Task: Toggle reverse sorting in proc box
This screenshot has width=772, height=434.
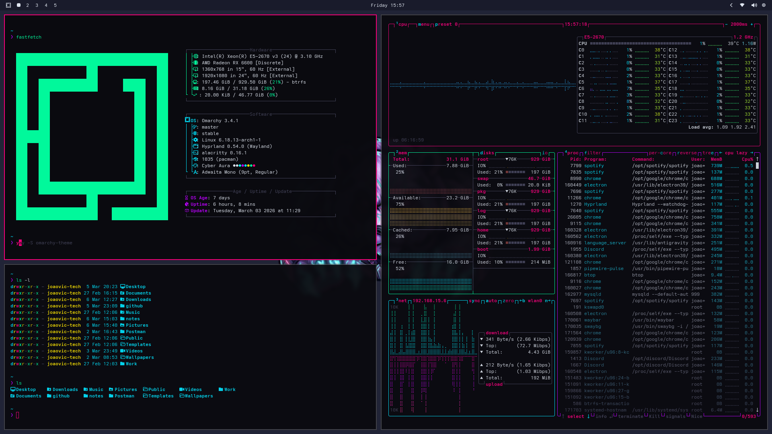Action: coord(687,153)
